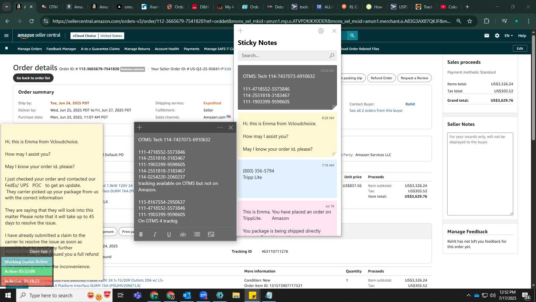Open the vCloud Choice marketplace switcher
The height and width of the screenshot is (302, 536).
[97, 36]
